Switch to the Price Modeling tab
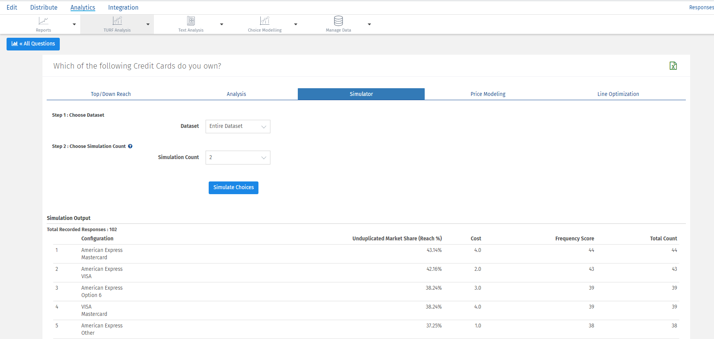 [488, 94]
